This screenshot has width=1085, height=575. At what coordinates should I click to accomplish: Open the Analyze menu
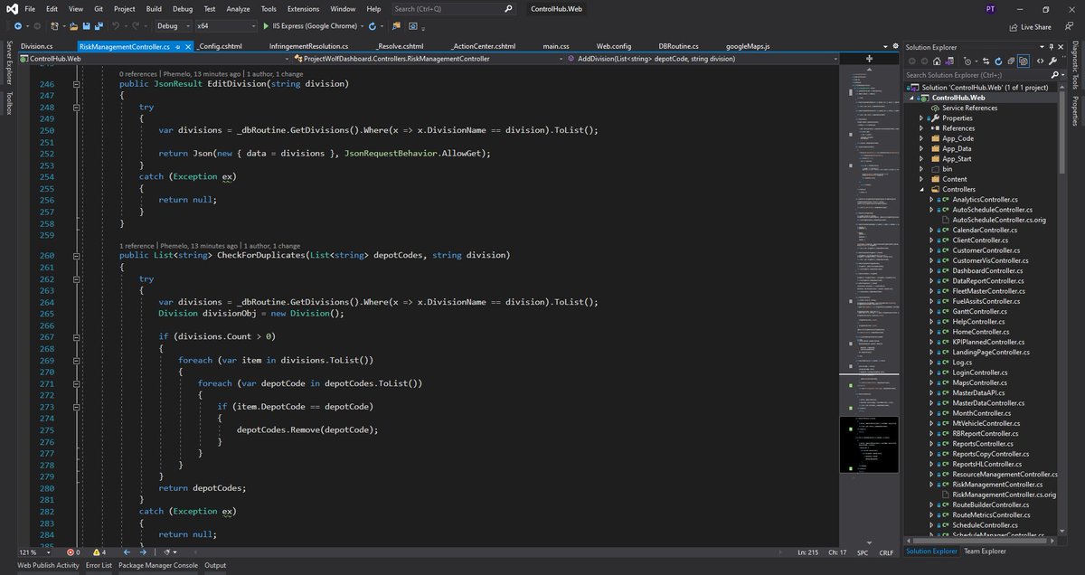[239, 8]
